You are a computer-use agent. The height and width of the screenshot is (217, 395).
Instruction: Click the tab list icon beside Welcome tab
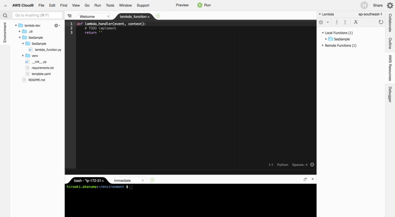click(69, 16)
